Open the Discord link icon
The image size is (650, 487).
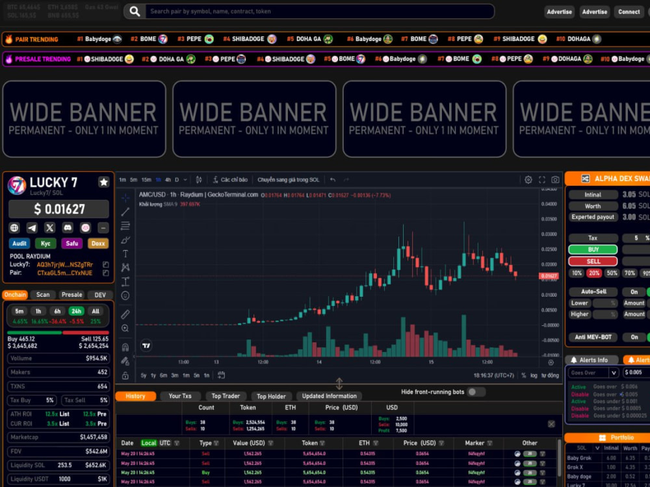tap(68, 227)
